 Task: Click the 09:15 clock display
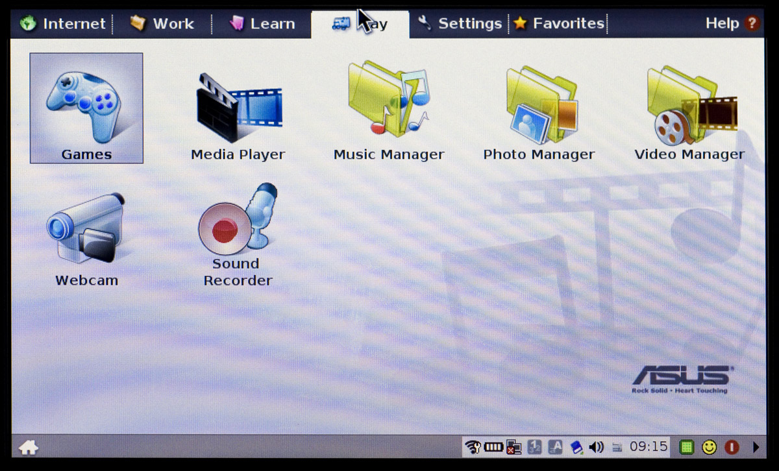(x=649, y=447)
